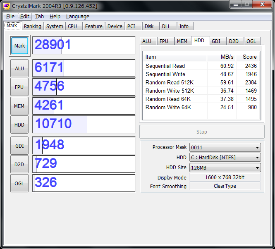
Task: Open the Language menu
Action: click(x=78, y=17)
